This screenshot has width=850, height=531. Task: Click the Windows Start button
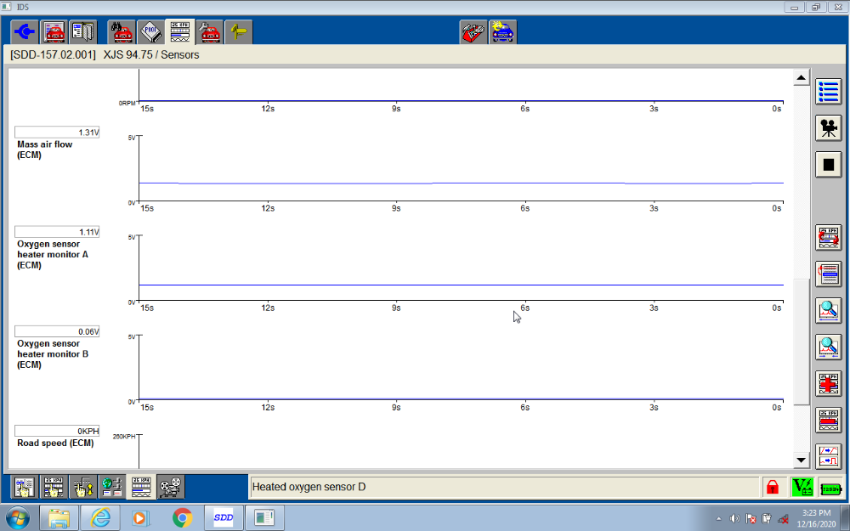18,517
